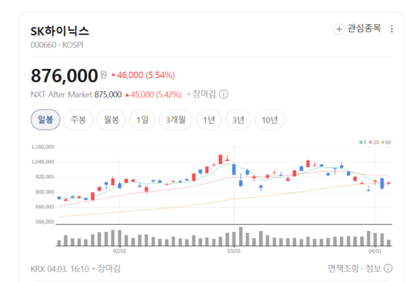Choose the 10년 chart period
The image size is (418, 282).
pos(270,120)
